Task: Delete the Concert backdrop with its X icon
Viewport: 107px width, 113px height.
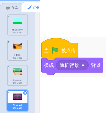Action: tap(25, 93)
